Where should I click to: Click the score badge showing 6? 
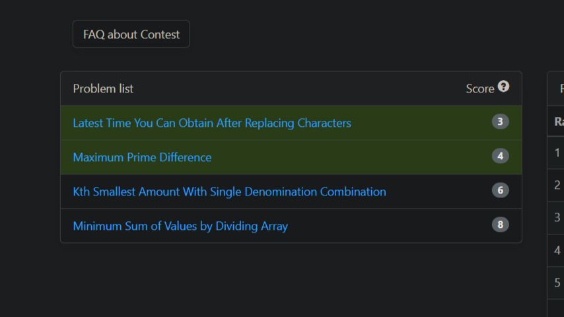(x=501, y=190)
